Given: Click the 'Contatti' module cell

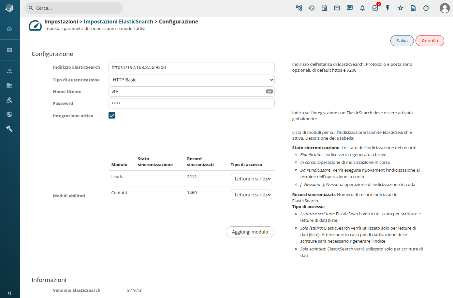Looking at the screenshot, I should pos(119,193).
